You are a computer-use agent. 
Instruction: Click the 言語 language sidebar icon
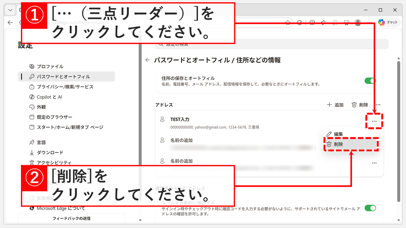pos(32,142)
